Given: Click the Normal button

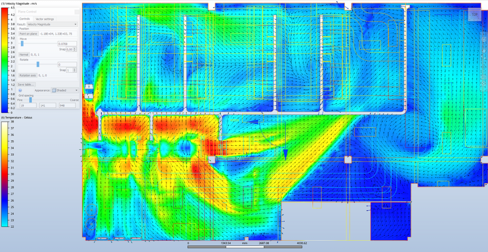Looking at the screenshot, I should pos(24,54).
